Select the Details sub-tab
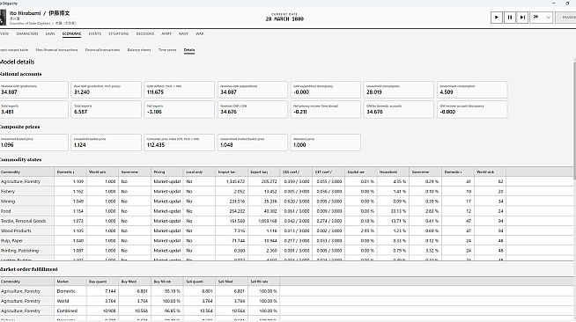This screenshot has height=322, width=576. click(x=189, y=50)
